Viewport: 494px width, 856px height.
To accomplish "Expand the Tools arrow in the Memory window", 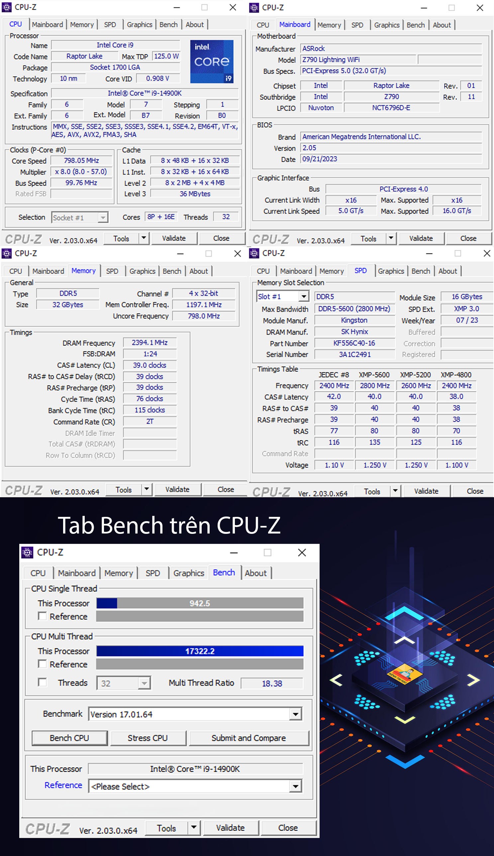I will click(x=147, y=490).
